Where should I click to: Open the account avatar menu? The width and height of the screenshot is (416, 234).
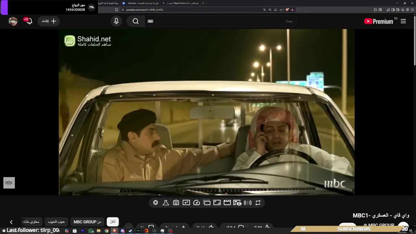tap(13, 21)
